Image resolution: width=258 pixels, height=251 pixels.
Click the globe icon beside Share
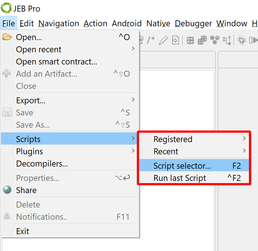(7, 190)
